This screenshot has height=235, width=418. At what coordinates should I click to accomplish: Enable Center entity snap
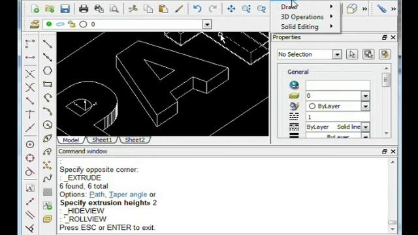30,144
